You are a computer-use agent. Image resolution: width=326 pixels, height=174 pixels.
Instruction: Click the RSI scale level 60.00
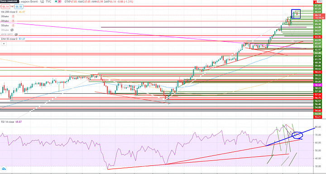[318, 143]
